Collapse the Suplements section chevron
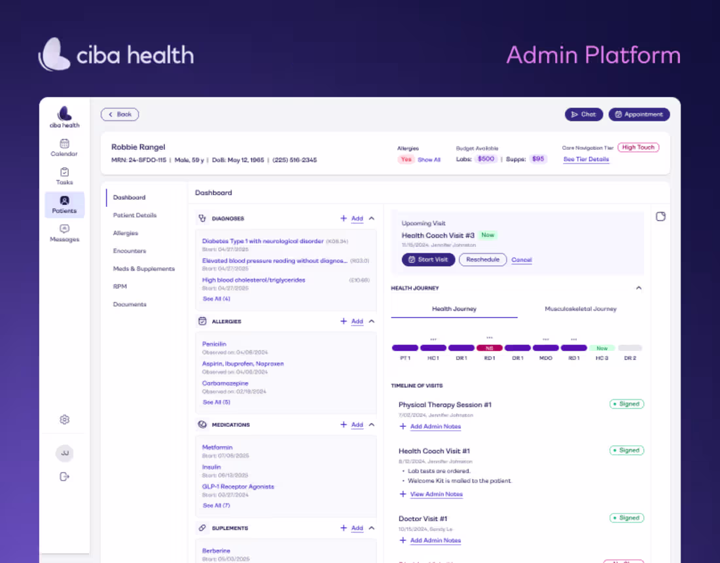Screen dimensions: 720x563 [x=372, y=528]
